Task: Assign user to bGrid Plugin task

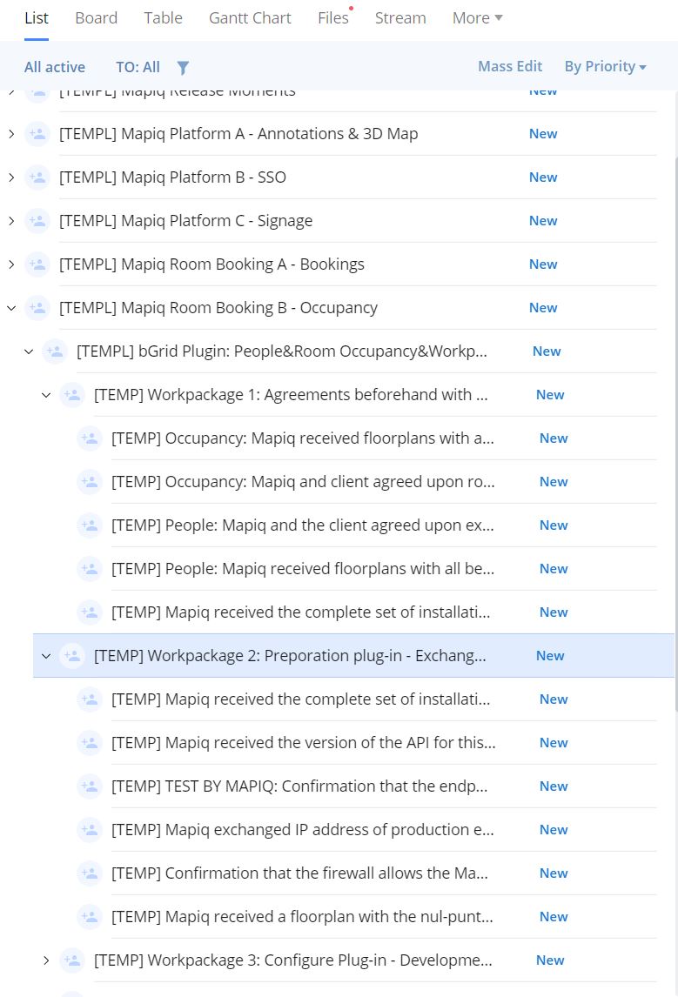Action: (x=55, y=351)
